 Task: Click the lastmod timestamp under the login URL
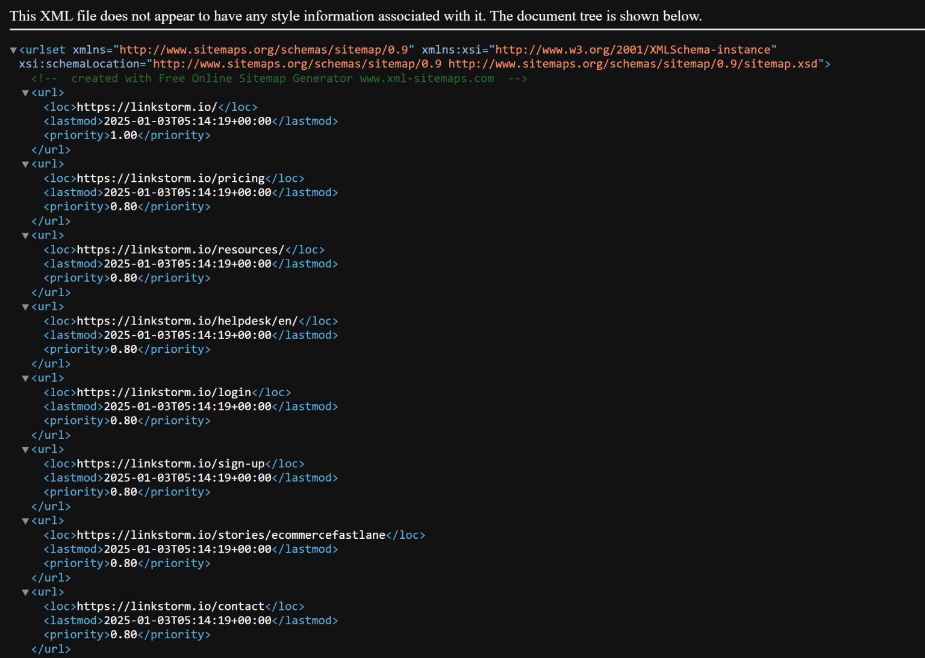click(x=188, y=406)
